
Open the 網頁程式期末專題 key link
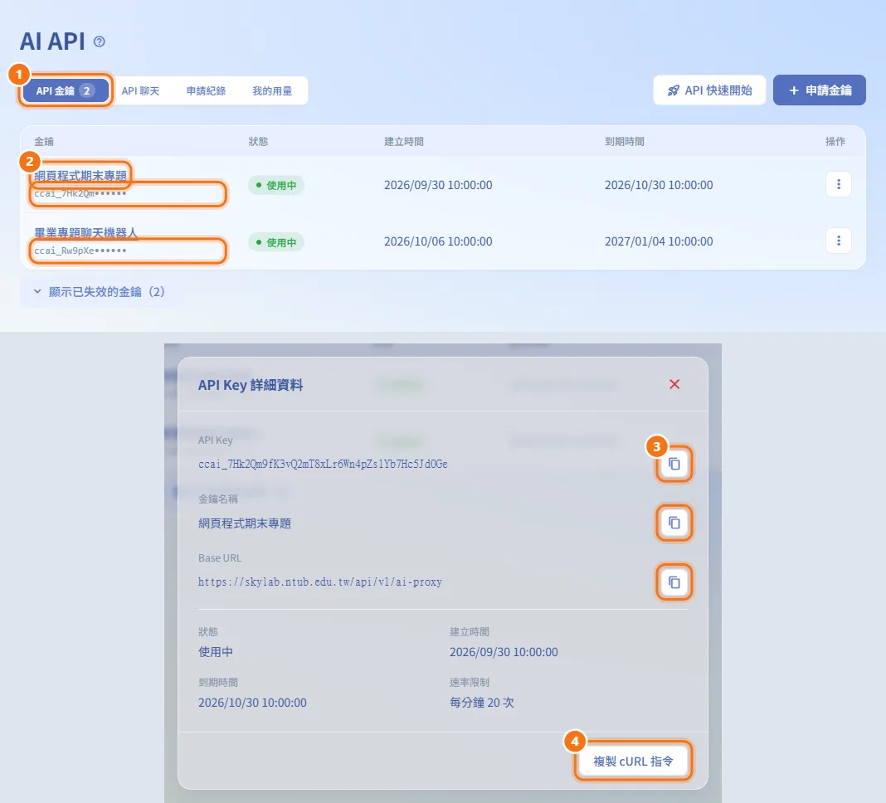pyautogui.click(x=80, y=175)
